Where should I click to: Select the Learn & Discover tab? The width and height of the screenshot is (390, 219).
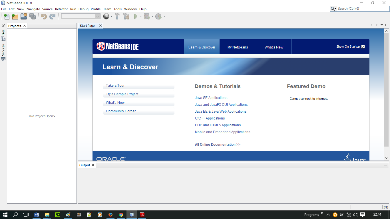202,47
